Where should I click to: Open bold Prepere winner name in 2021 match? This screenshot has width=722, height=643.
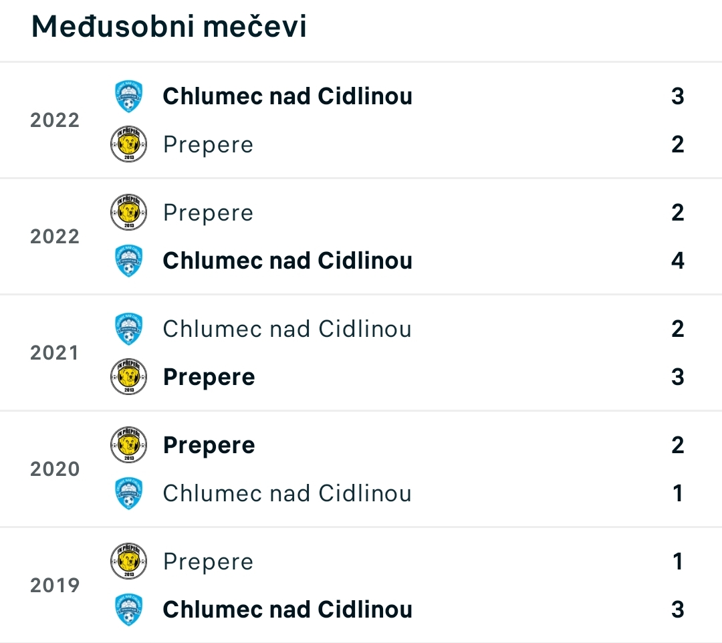[x=209, y=378]
